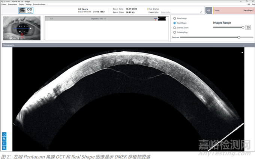Open the Display menu

tap(21, 4)
